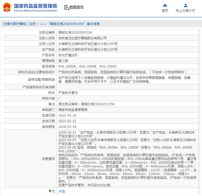Click the 产品技术要求 attachment value
Image resolution: width=202 pixels, height=196 pixels.
click(68, 93)
